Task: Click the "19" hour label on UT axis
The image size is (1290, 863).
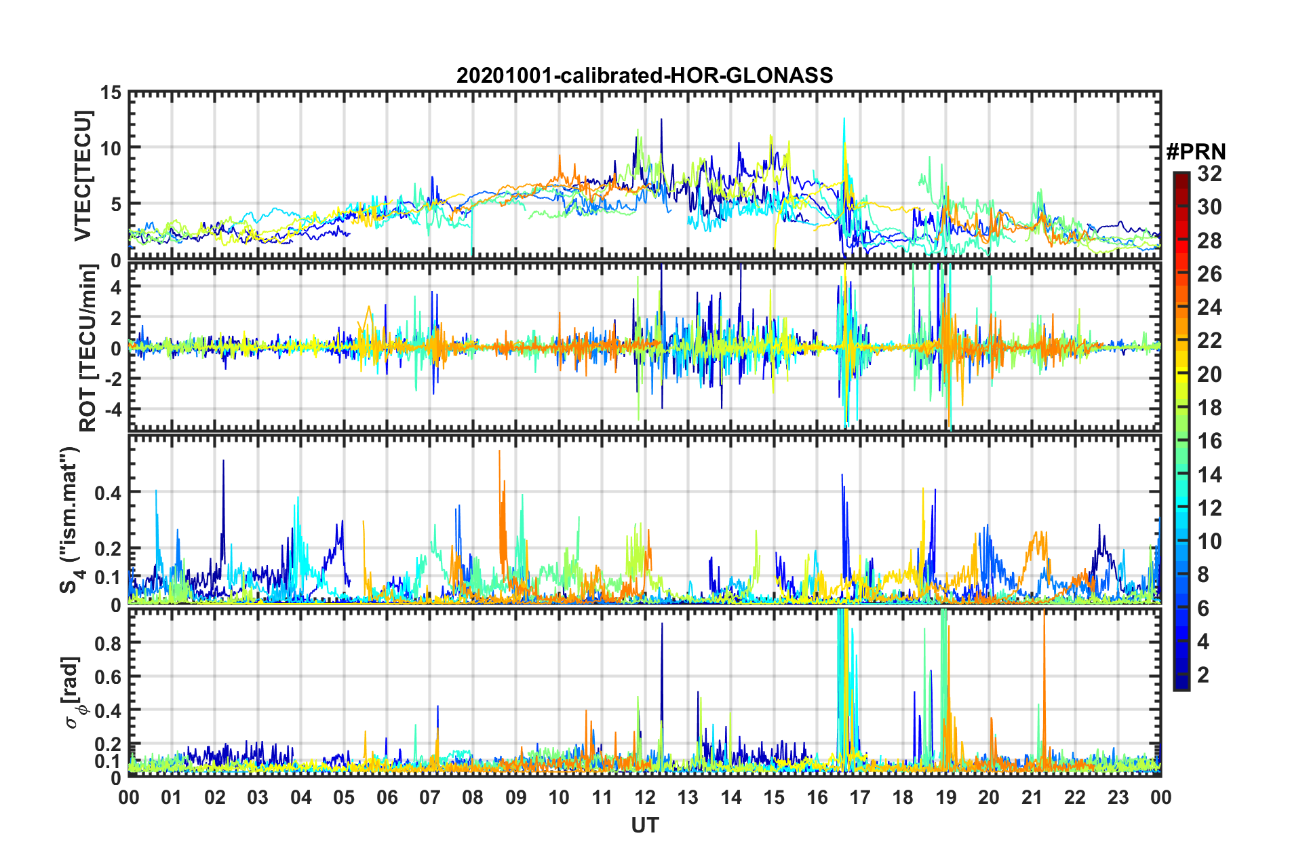Action: pyautogui.click(x=945, y=797)
